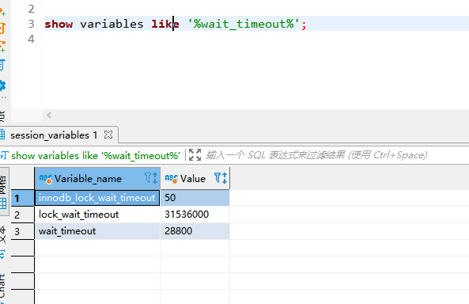
Task: Click the 'show' keyword in the editor
Action: click(x=59, y=24)
